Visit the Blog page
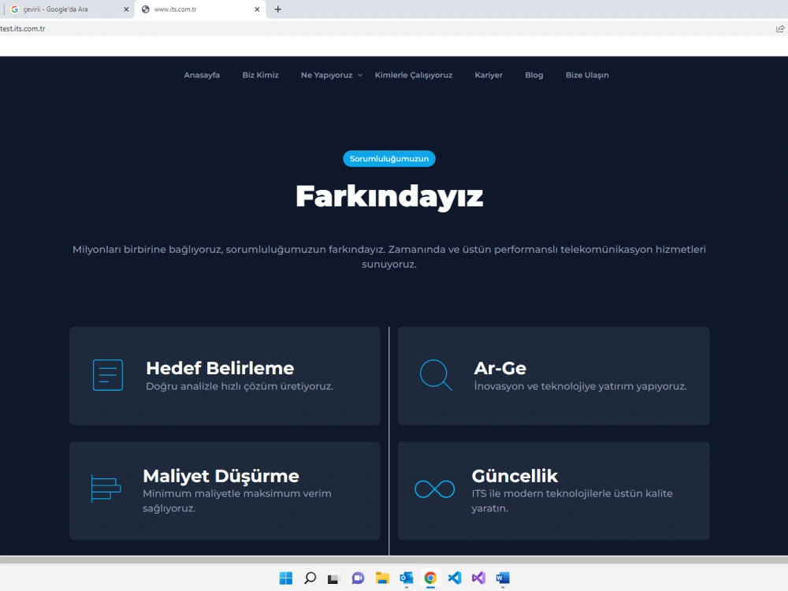 [533, 75]
